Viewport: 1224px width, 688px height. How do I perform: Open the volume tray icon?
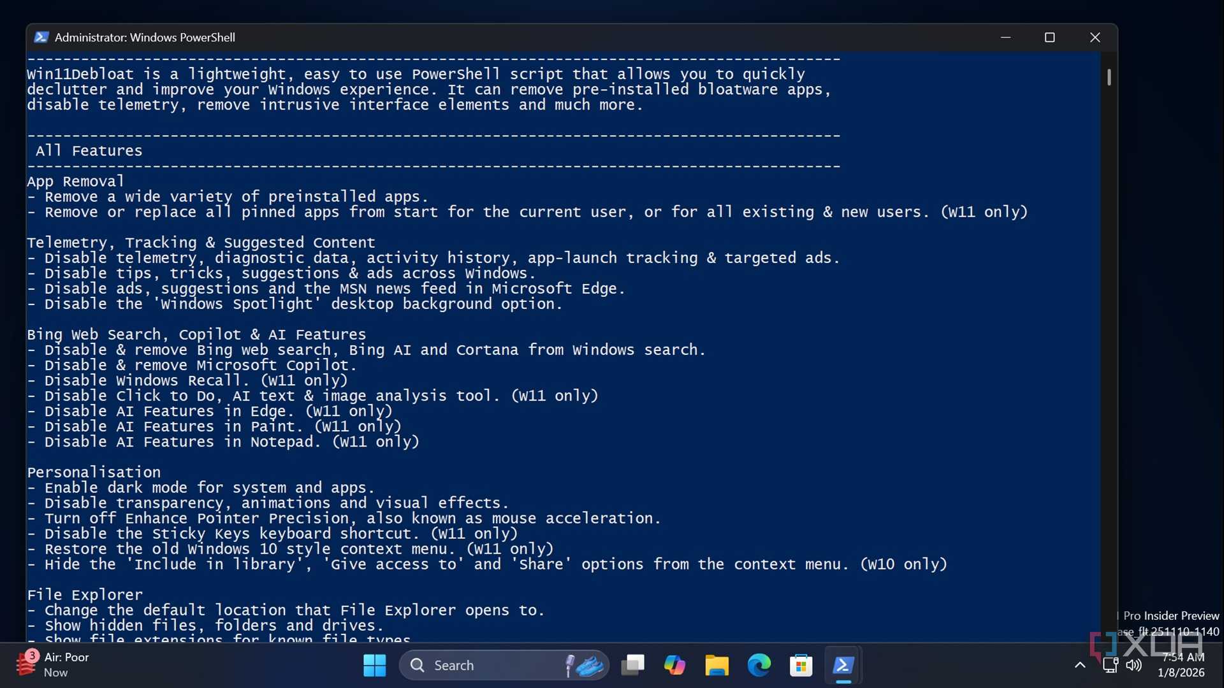[1134, 665]
